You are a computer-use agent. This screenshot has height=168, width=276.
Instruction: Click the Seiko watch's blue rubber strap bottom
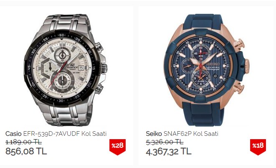click(203, 114)
